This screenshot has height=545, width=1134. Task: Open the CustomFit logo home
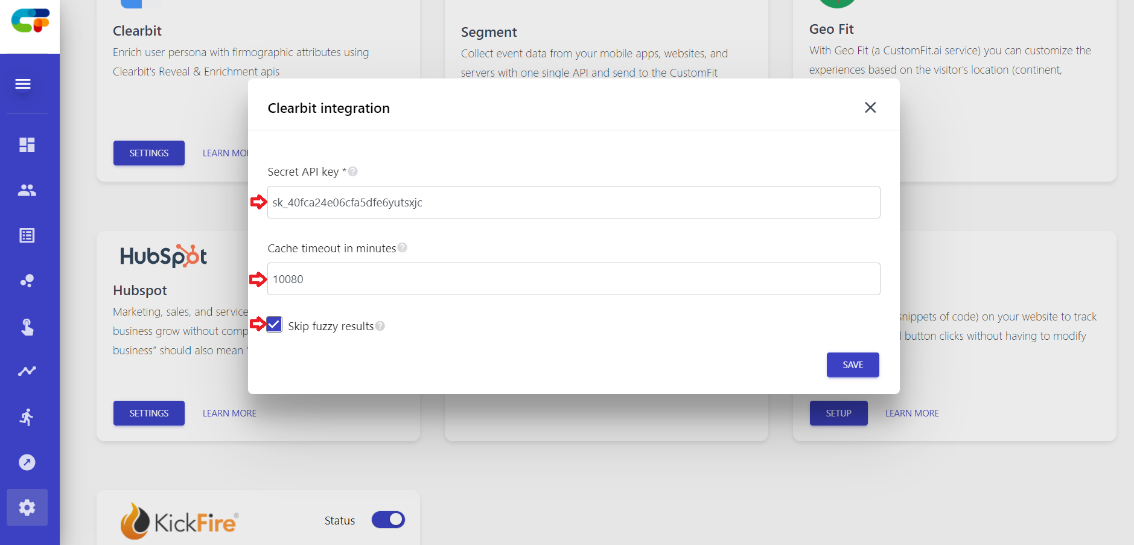tap(30, 21)
